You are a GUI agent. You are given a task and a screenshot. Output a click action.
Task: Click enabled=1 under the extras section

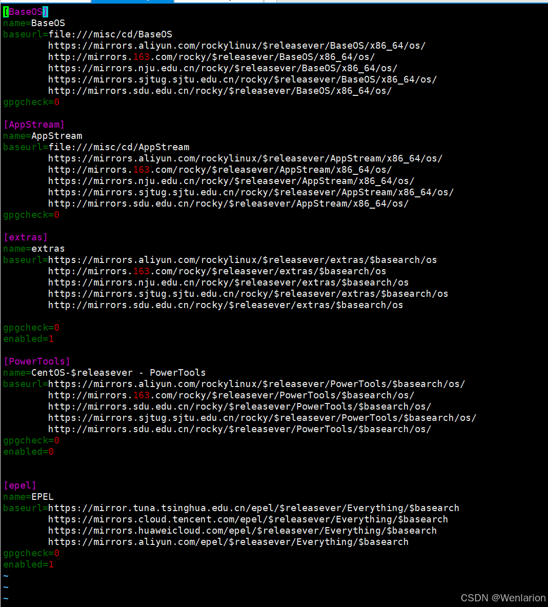[29, 339]
